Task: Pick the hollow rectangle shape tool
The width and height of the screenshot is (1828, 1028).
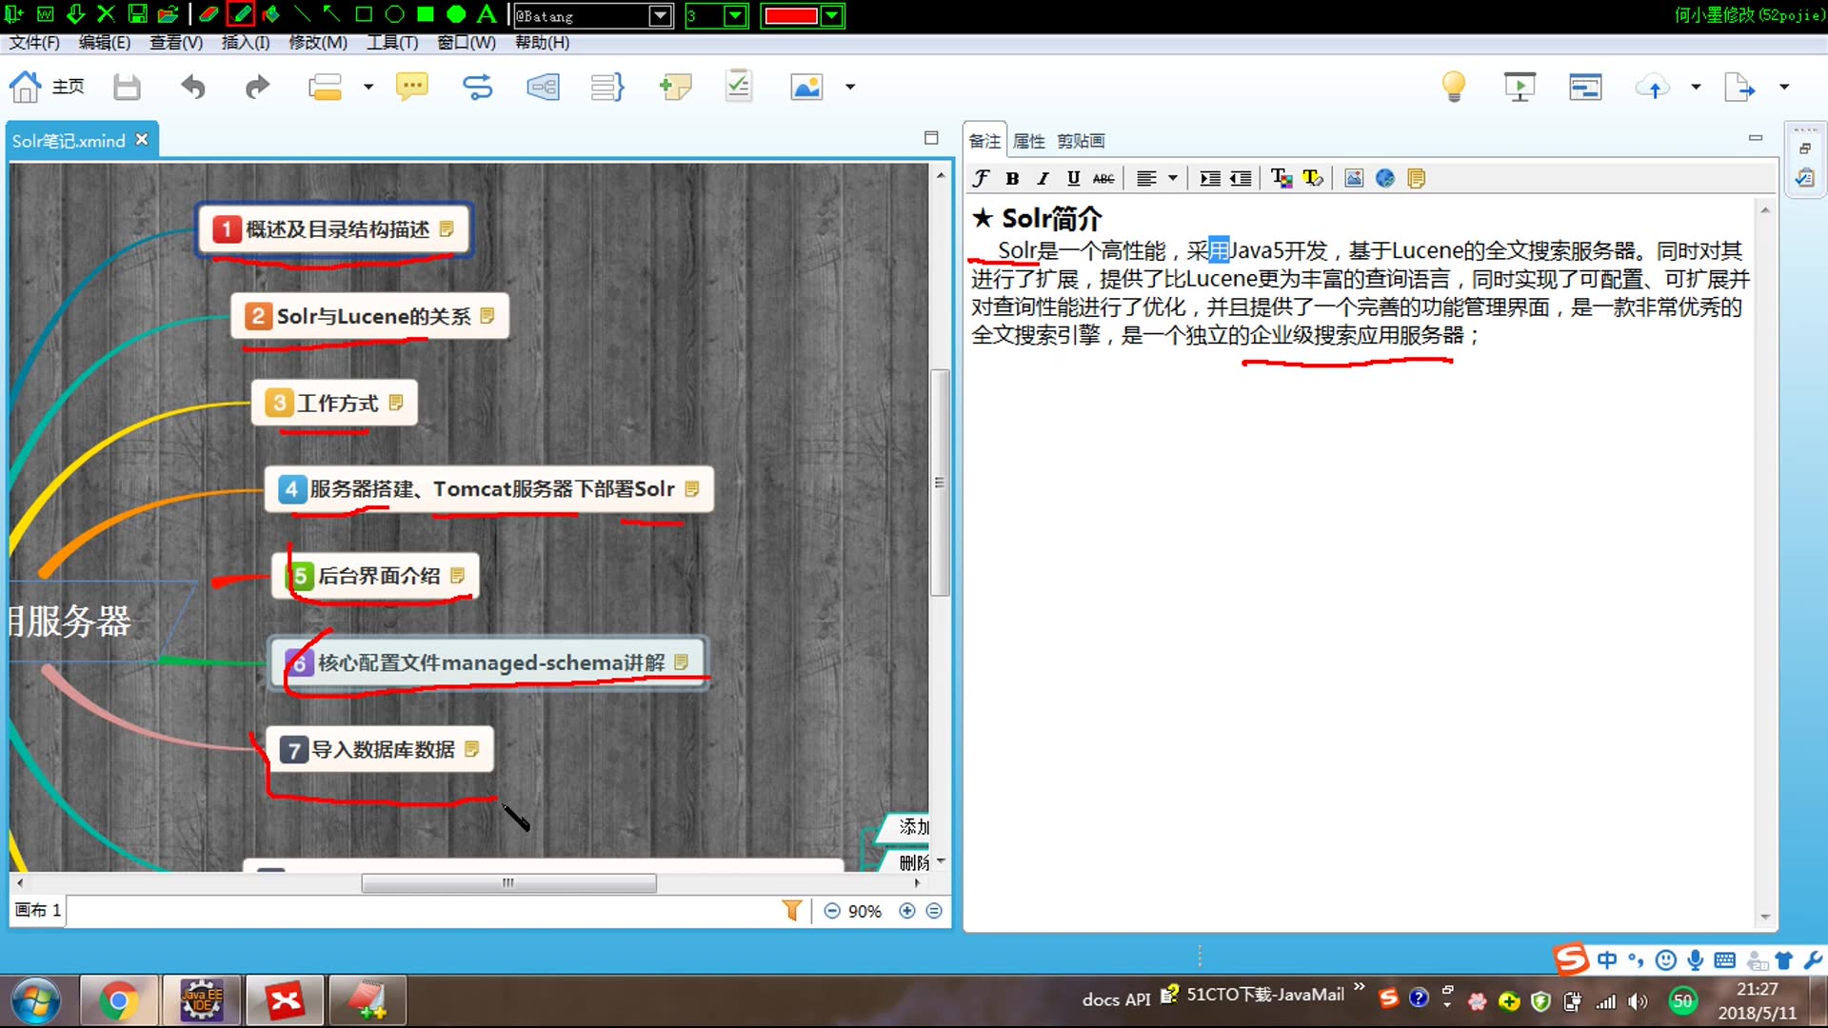Action: click(x=364, y=14)
